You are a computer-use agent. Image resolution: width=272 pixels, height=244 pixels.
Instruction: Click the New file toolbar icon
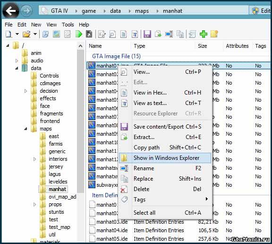8,34
